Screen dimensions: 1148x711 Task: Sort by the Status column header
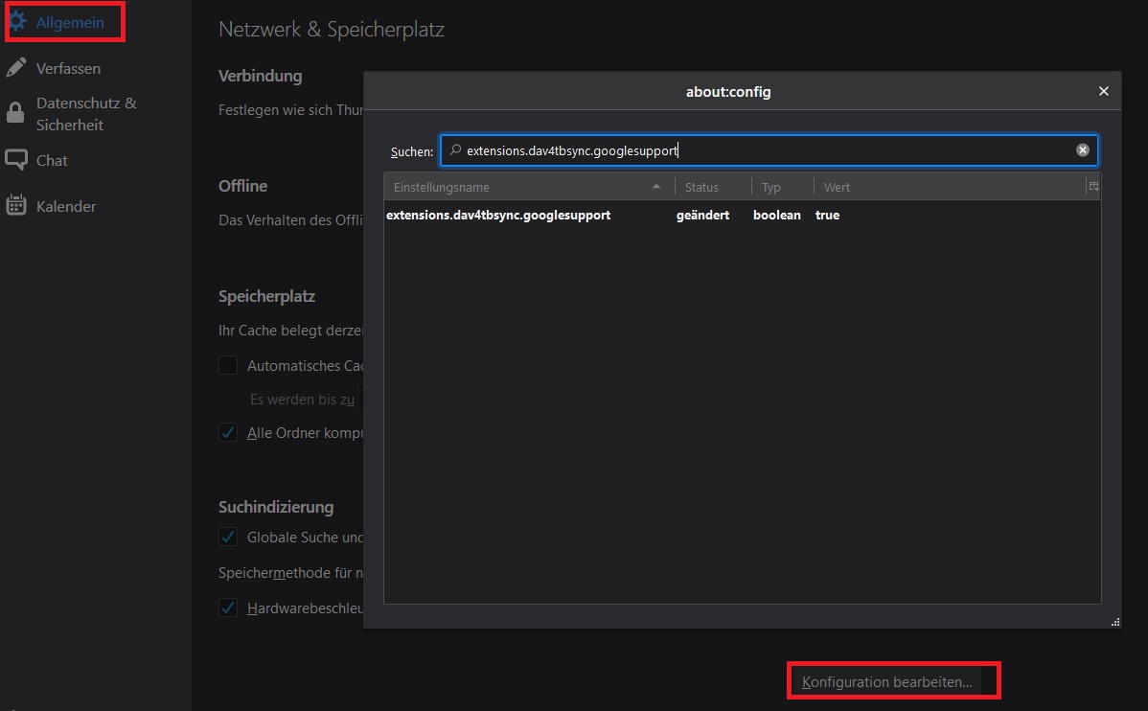[x=711, y=187]
